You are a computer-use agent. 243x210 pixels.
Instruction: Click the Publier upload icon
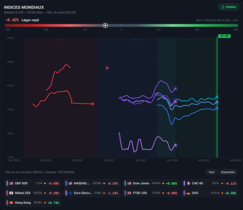pos(223,7)
